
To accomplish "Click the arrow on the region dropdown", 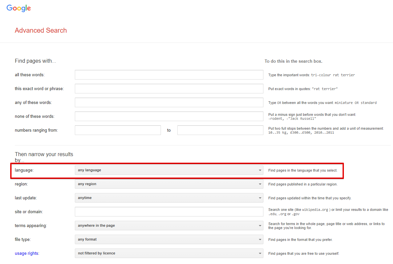I will click(x=260, y=184).
